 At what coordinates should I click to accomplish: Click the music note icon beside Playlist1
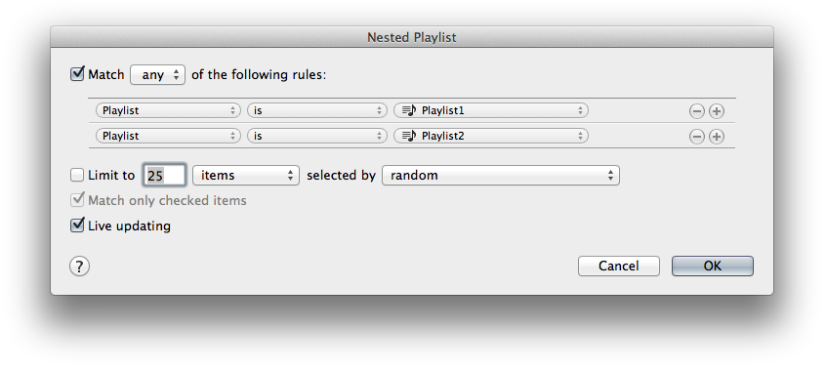pos(409,110)
